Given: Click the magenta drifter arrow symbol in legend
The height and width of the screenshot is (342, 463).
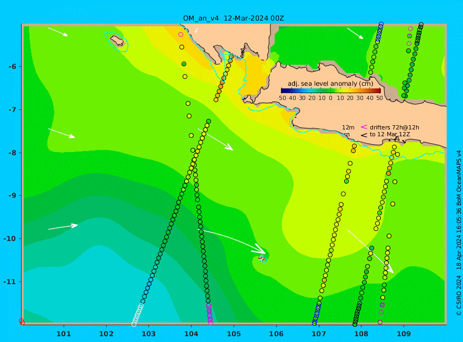Looking at the screenshot, I should [364, 127].
